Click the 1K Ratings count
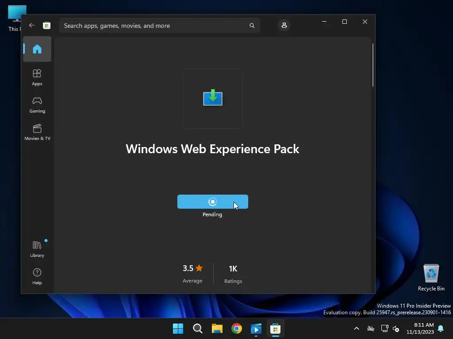The width and height of the screenshot is (453, 339). point(233,274)
